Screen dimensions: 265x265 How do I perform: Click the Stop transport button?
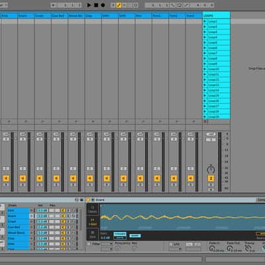point(96,5)
